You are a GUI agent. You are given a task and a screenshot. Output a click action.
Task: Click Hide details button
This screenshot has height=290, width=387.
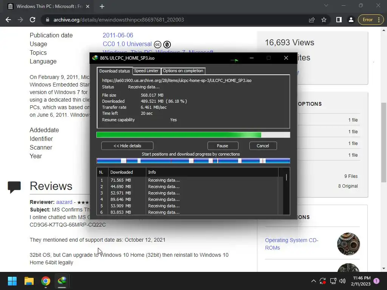pyautogui.click(x=127, y=146)
